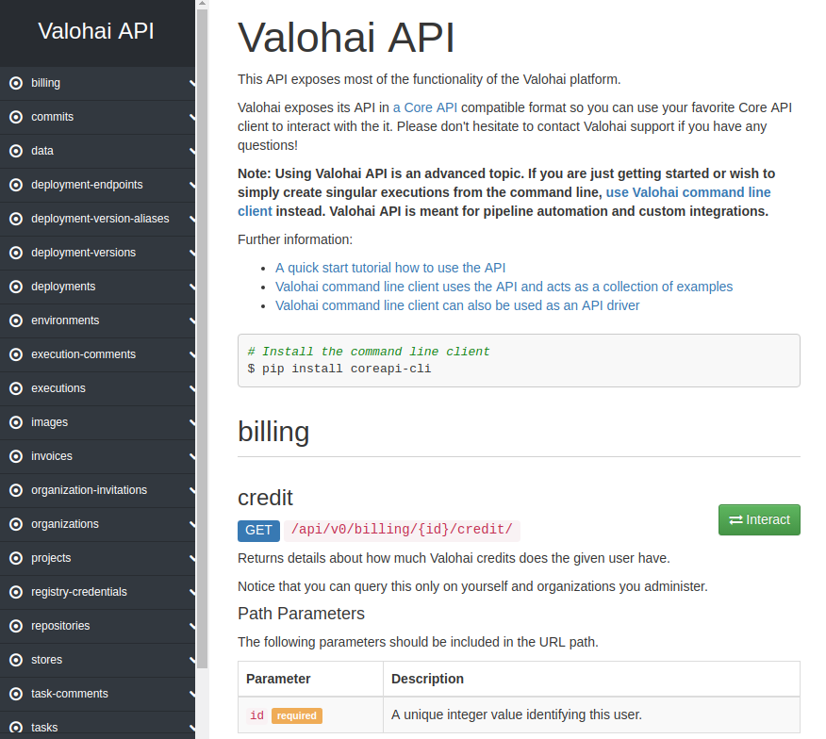Click the repositories circle icon
826x739 pixels.
coord(16,626)
